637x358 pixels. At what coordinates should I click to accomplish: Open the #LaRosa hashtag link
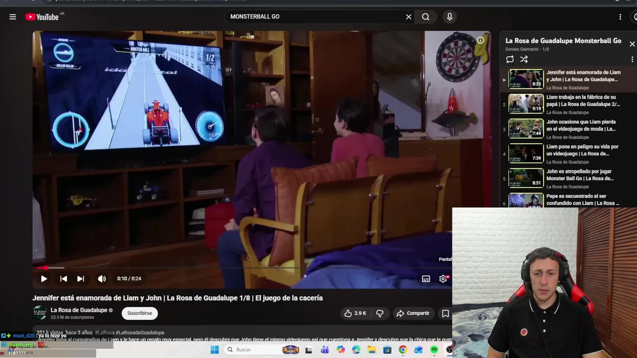[x=105, y=333]
